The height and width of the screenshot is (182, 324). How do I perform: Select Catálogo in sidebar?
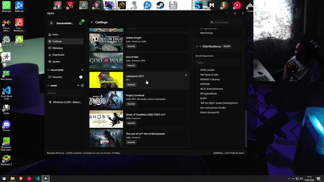65,41
